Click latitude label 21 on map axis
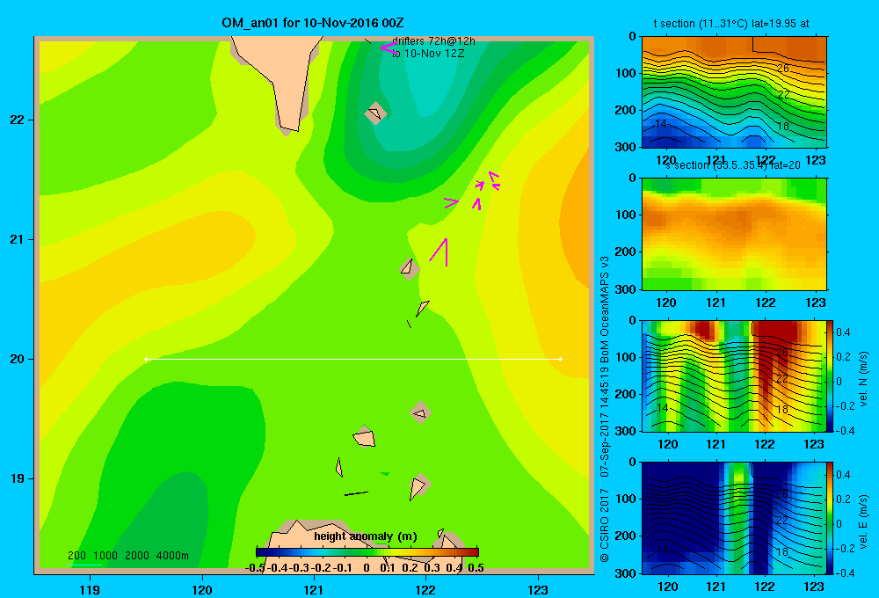Screen dimensions: 879x598 click(x=18, y=239)
